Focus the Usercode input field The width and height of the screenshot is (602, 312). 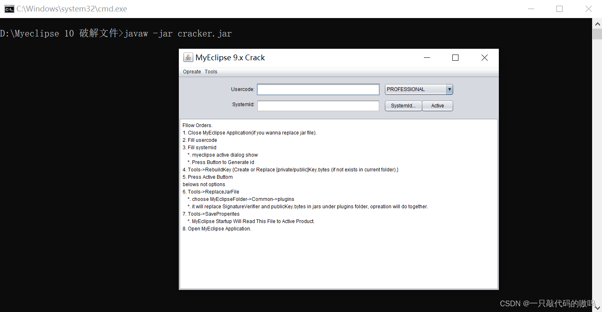pos(318,89)
